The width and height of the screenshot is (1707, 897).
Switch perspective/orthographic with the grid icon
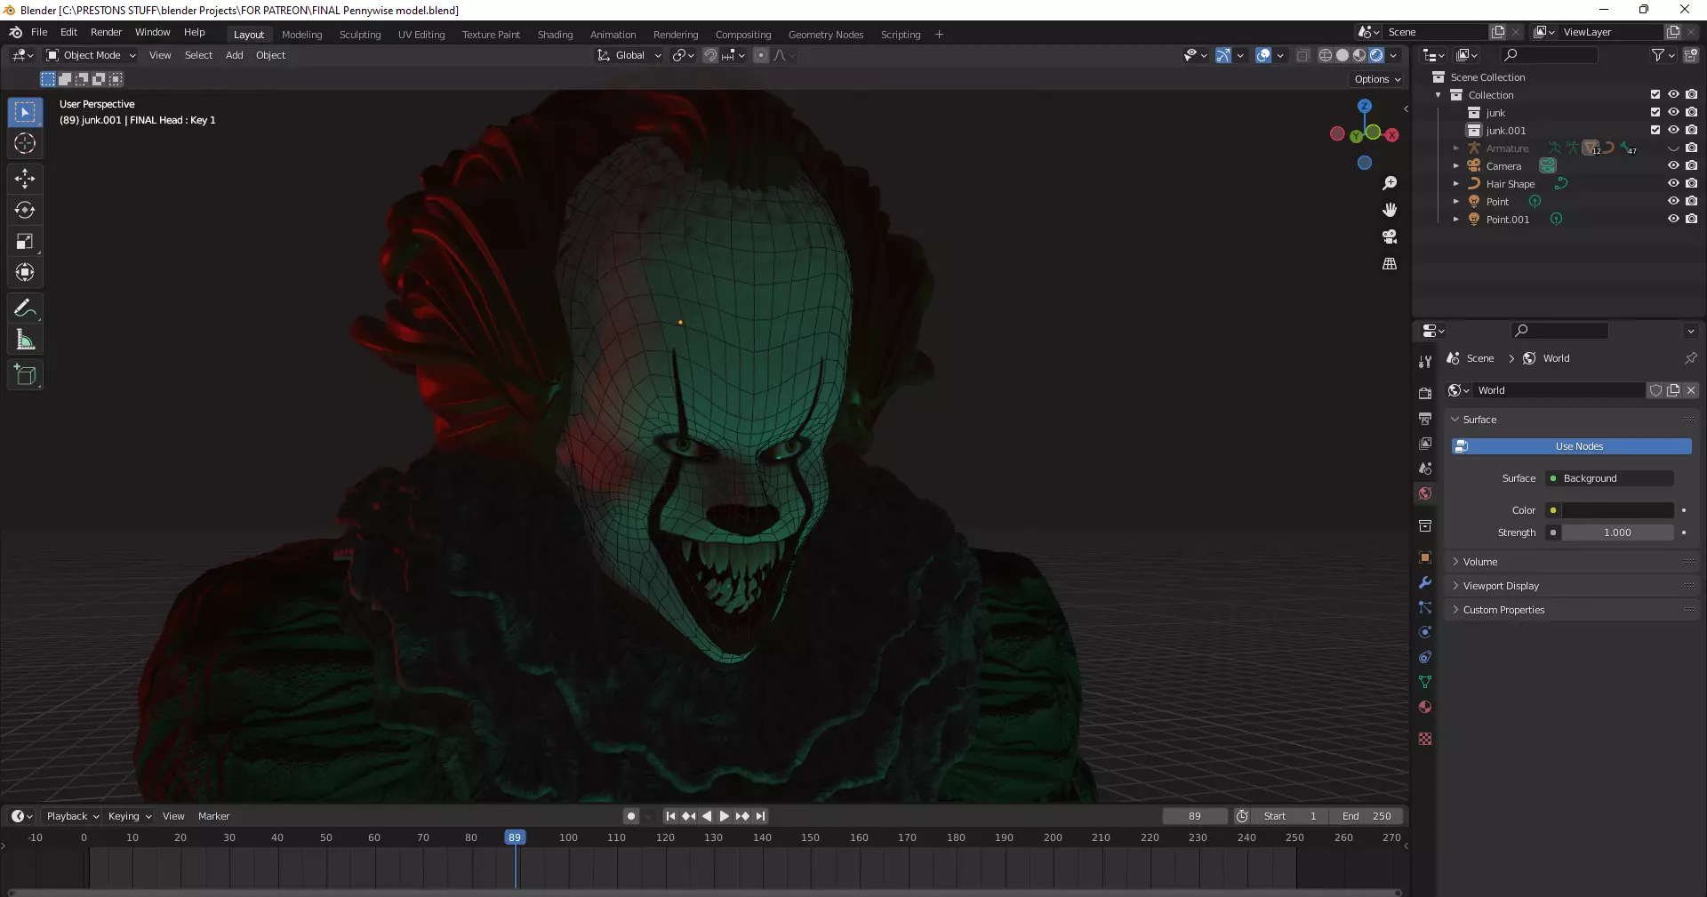(x=1390, y=264)
